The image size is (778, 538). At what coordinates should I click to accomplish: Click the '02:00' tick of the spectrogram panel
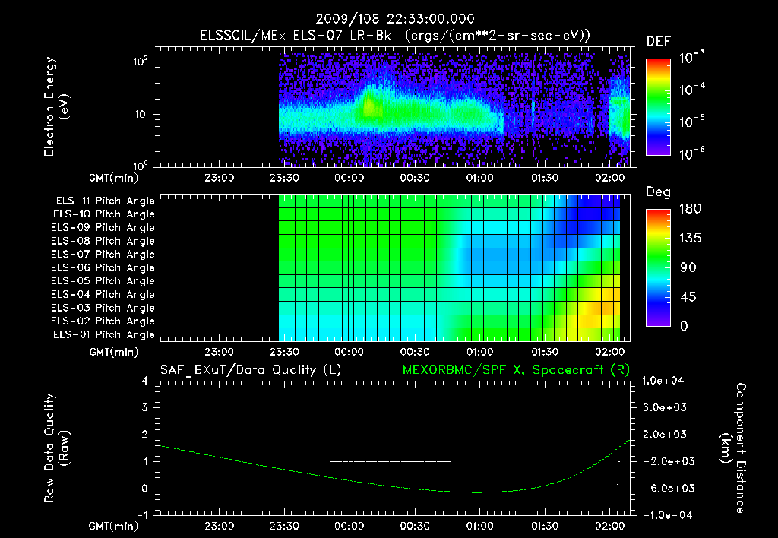tap(610, 178)
